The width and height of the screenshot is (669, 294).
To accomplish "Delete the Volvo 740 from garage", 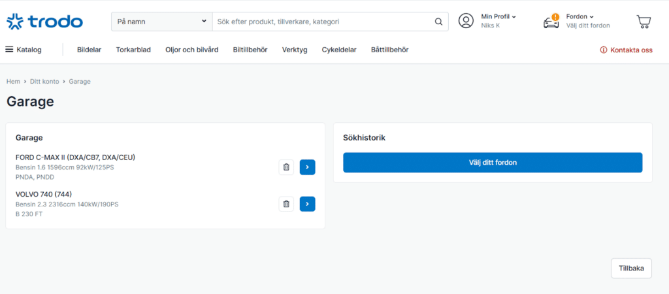I will pos(286,204).
